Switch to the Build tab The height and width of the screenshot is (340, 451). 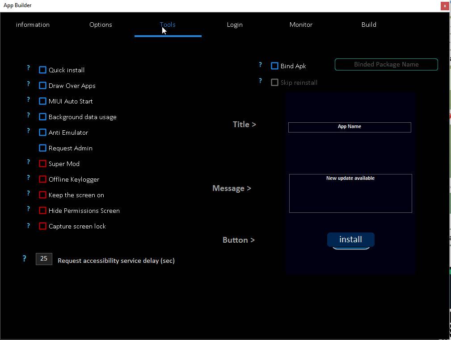click(369, 25)
